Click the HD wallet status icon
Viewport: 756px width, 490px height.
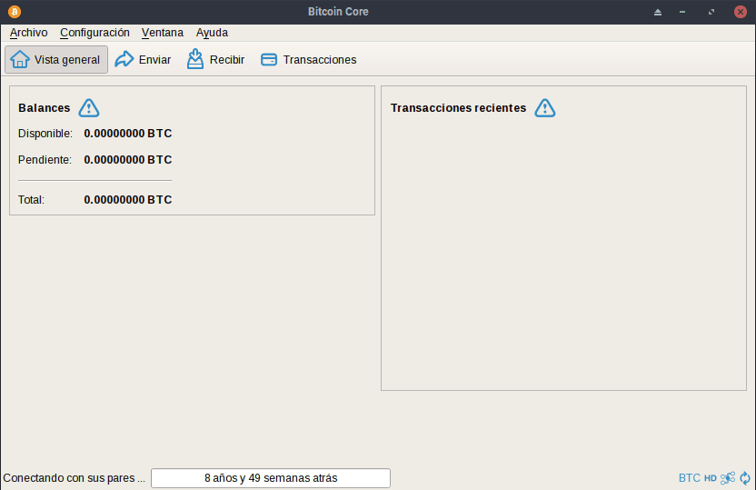[711, 478]
